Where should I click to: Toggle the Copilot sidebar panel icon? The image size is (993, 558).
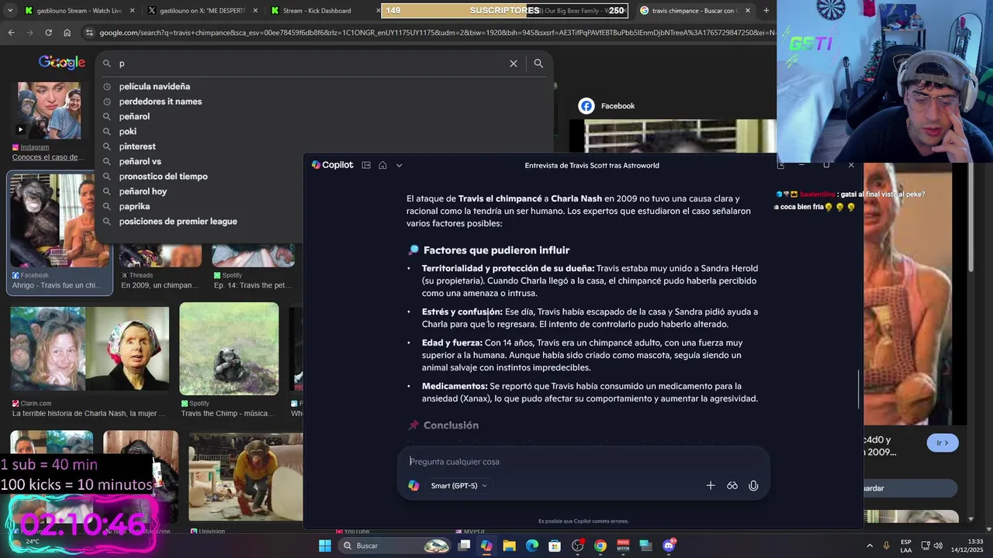point(366,165)
